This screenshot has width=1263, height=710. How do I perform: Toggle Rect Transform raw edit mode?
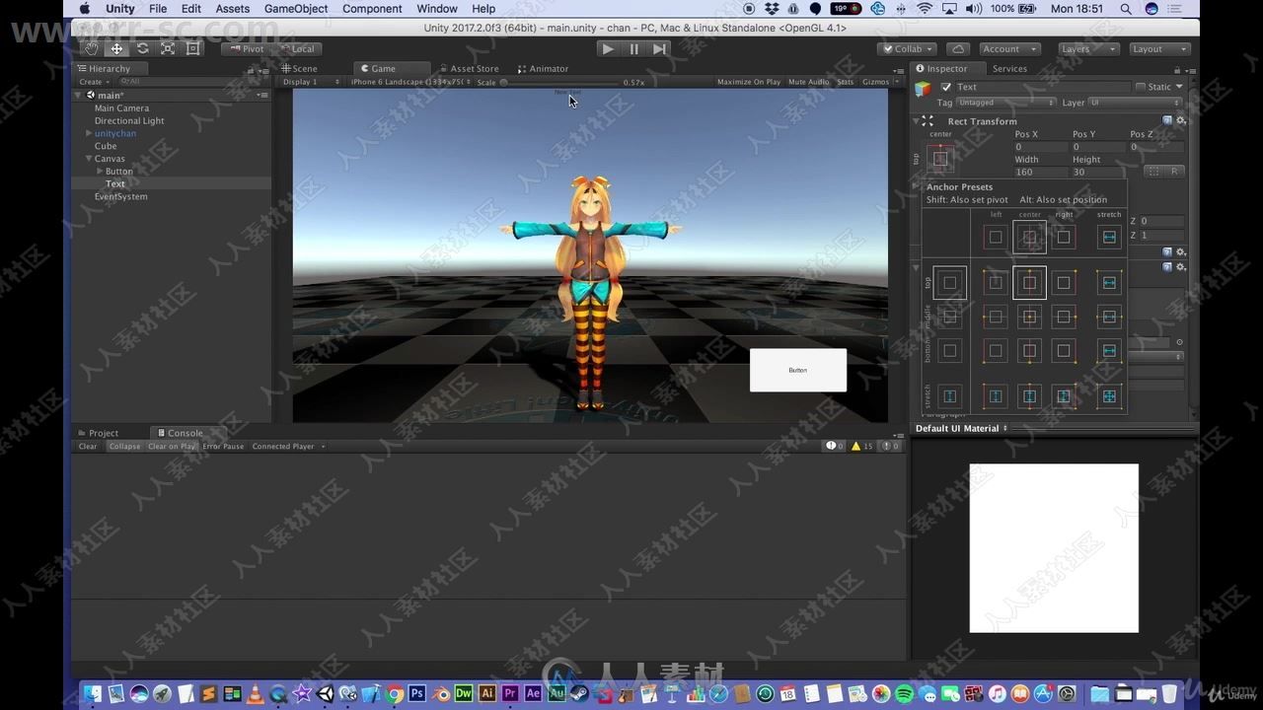(x=1174, y=171)
